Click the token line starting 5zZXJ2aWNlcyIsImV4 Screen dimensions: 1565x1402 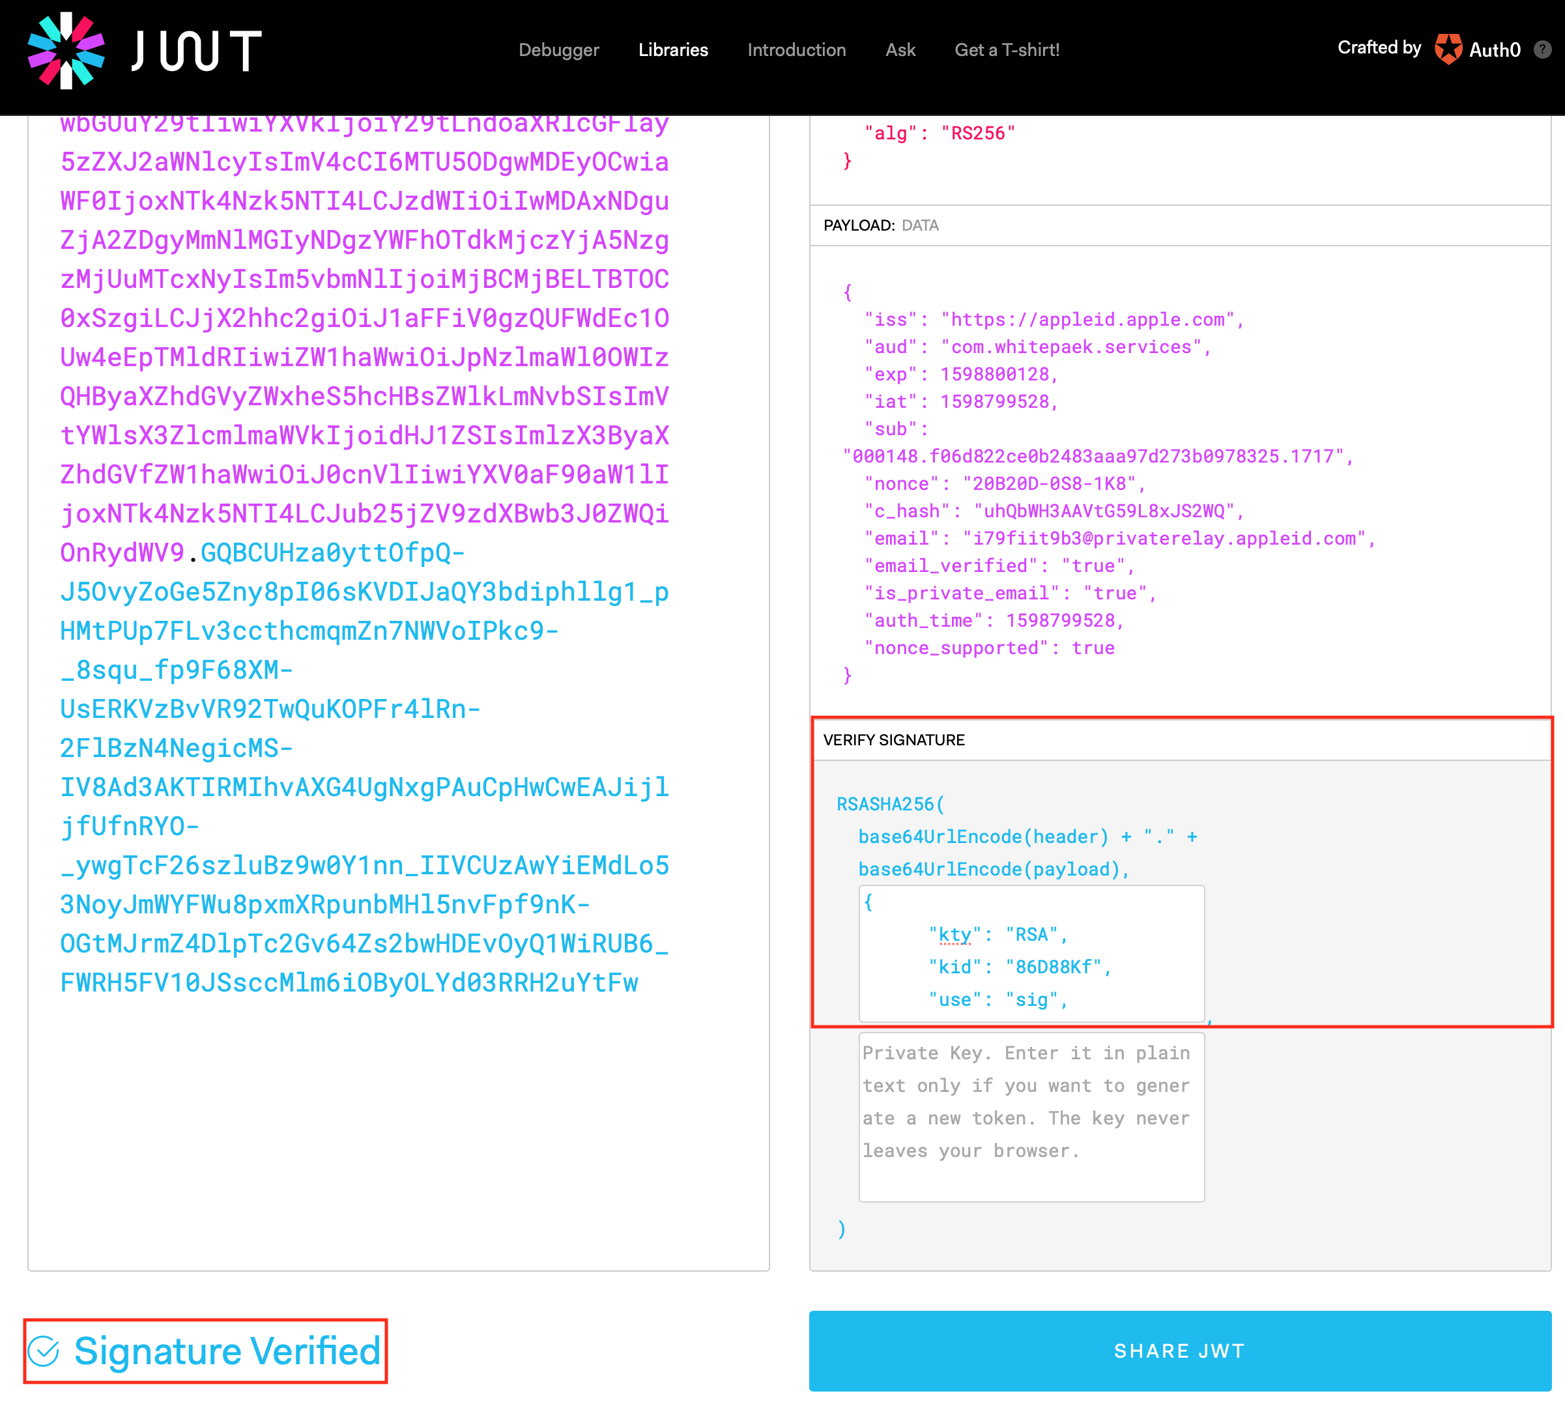(364, 162)
